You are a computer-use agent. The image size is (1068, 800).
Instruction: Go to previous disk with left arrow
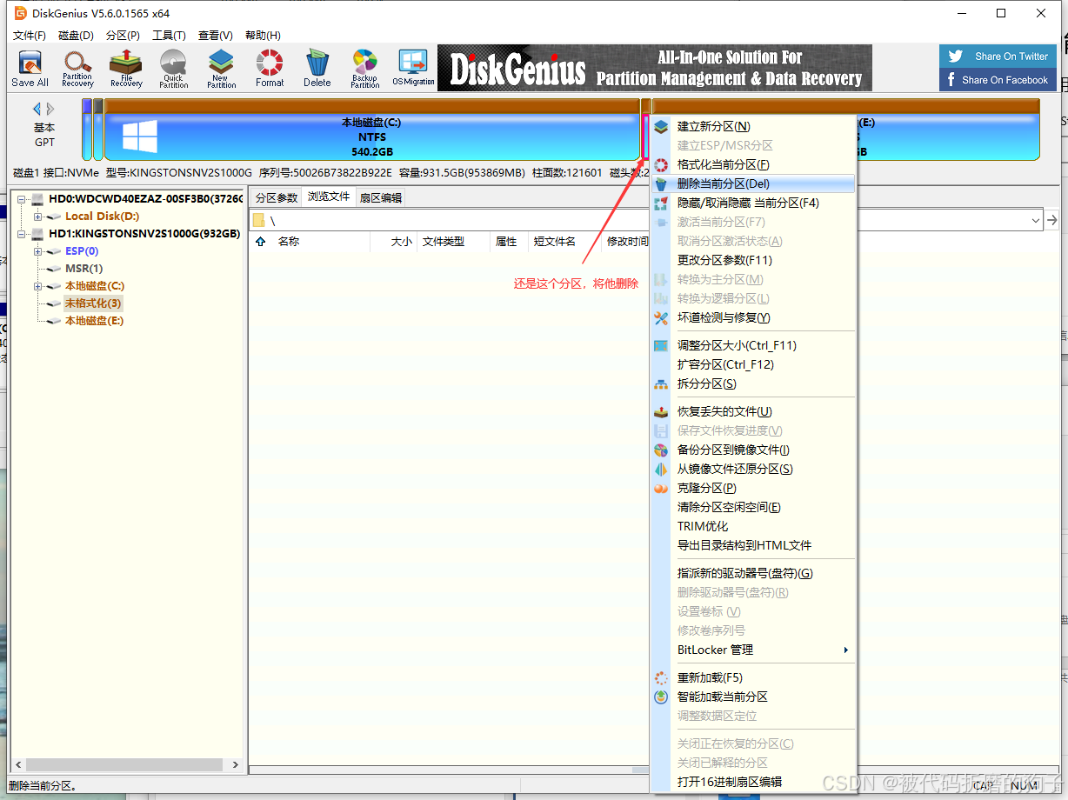(x=37, y=110)
